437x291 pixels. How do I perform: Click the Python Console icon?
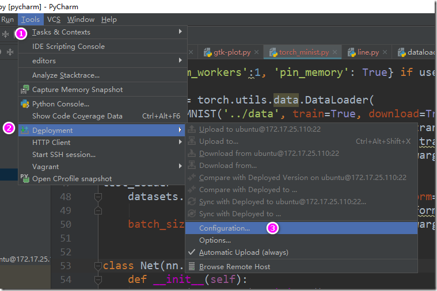pyautogui.click(x=25, y=104)
